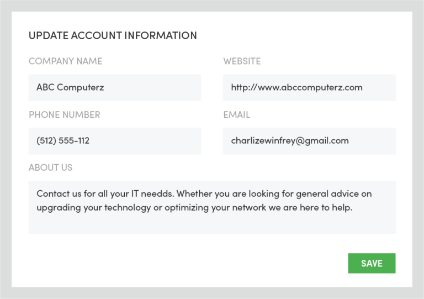Click into the Email address field
424x299 pixels.
pyautogui.click(x=309, y=141)
